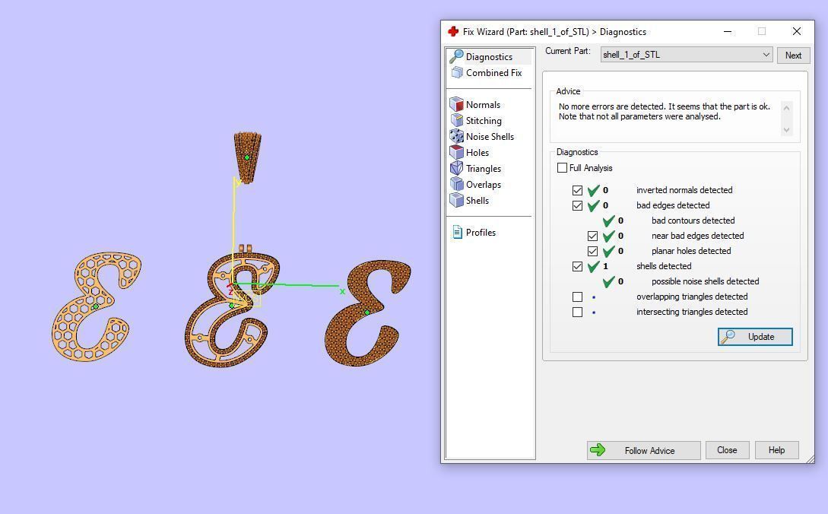828x514 pixels.
Task: Click the Combined Fix cube icon
Action: [x=457, y=73]
